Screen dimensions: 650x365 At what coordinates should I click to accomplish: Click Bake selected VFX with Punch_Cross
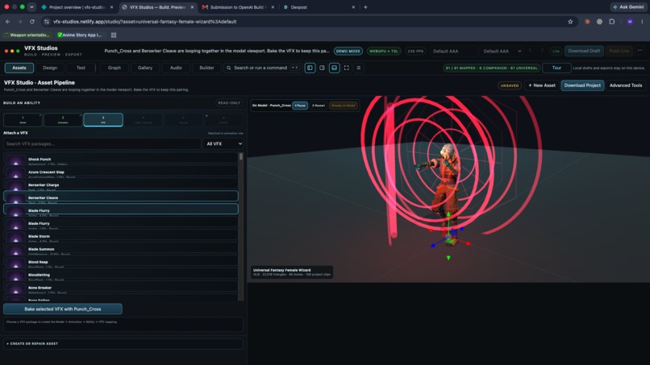(63, 309)
